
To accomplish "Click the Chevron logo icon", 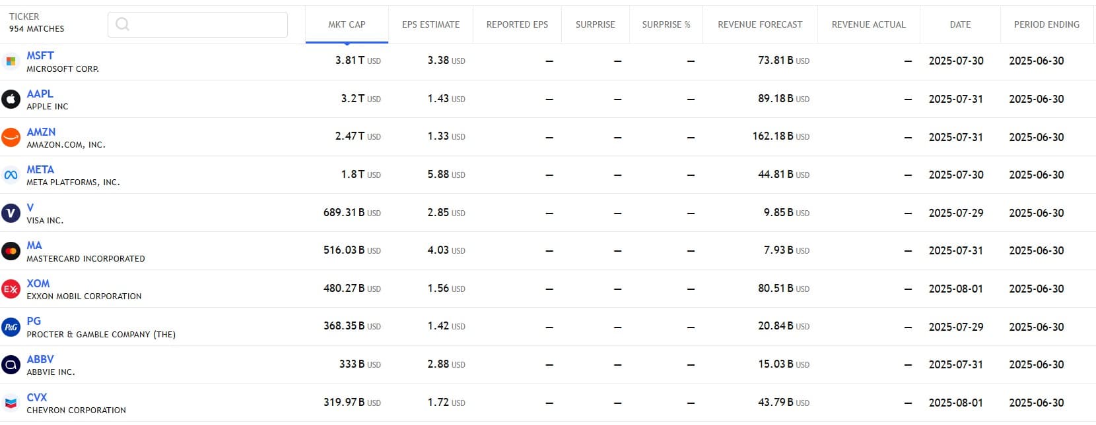I will [x=11, y=403].
